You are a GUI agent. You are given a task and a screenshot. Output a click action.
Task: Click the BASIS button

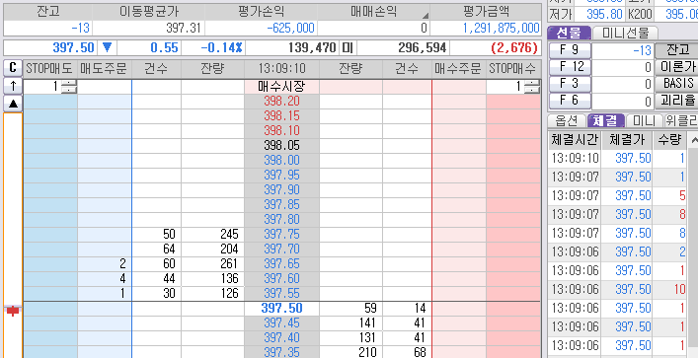coord(676,84)
